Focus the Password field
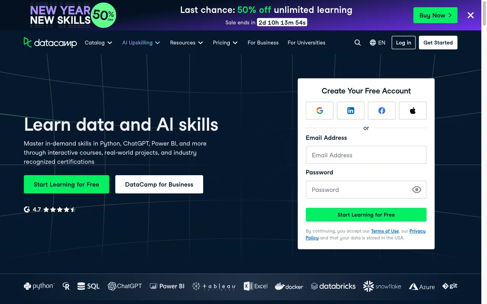Viewport: 487px width, 304px height. [x=366, y=190]
